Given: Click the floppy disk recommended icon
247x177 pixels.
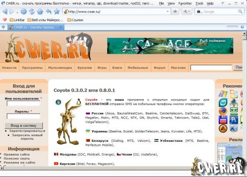Looking at the screenshot, I should [x=223, y=120].
